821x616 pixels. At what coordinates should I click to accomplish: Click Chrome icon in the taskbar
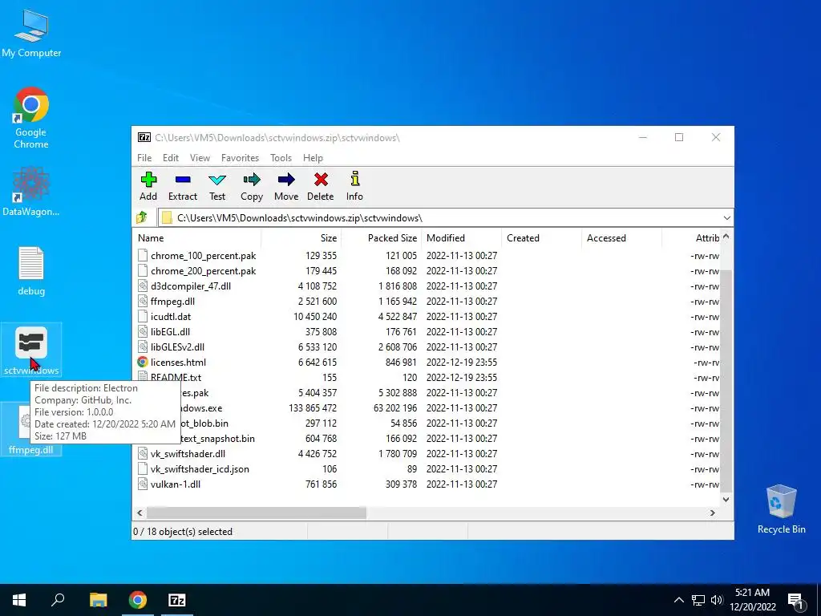[138, 600]
